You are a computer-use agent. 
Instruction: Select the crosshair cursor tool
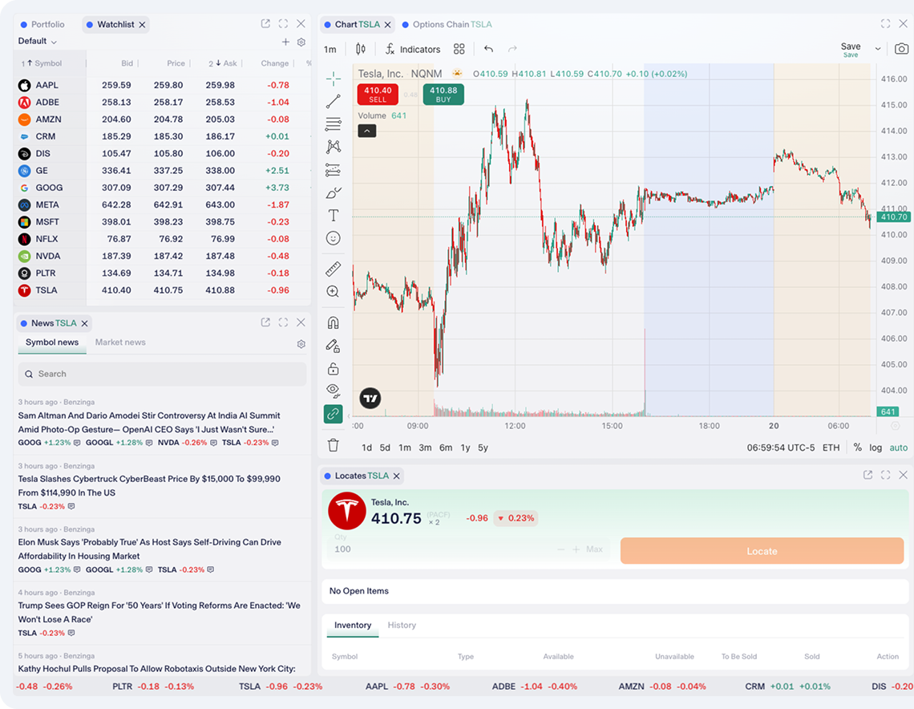pos(334,79)
